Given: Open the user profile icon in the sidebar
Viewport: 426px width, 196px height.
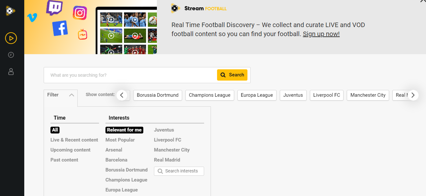Looking at the screenshot, I should pyautogui.click(x=11, y=72).
